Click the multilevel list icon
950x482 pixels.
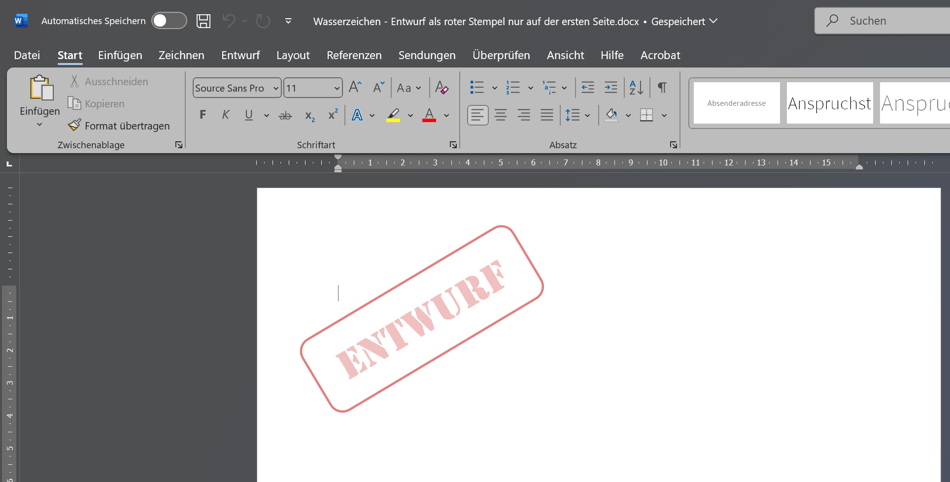549,88
